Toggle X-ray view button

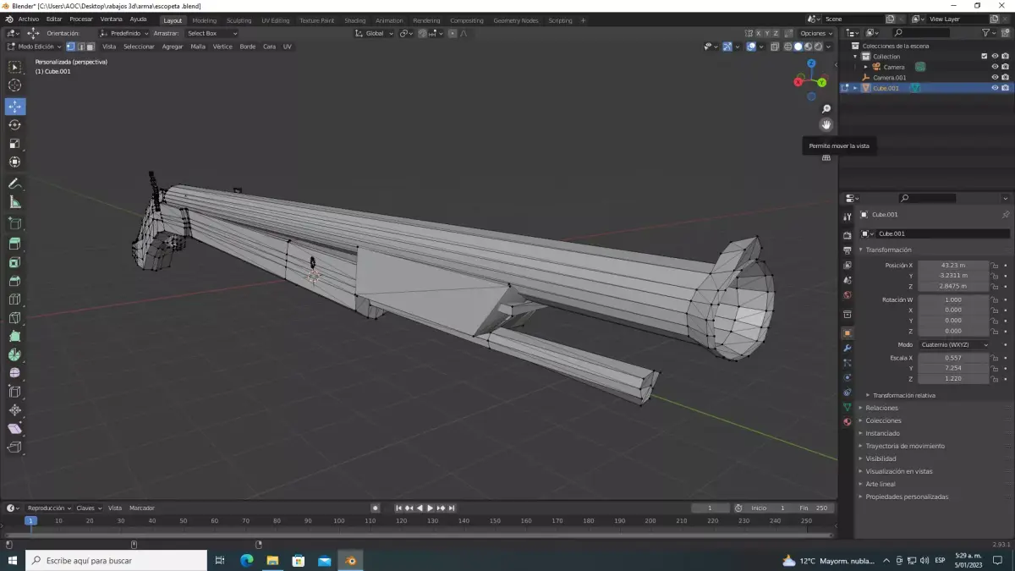[x=775, y=47]
